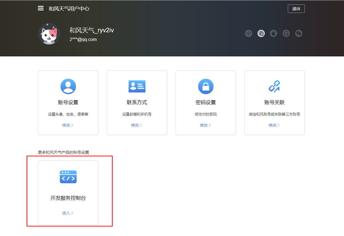Click the 账号设置 person icon
The width and height of the screenshot is (344, 236).
(68, 86)
